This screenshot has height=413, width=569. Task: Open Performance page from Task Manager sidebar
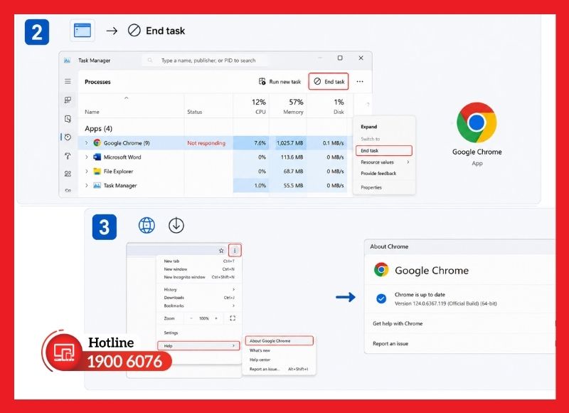pos(68,119)
